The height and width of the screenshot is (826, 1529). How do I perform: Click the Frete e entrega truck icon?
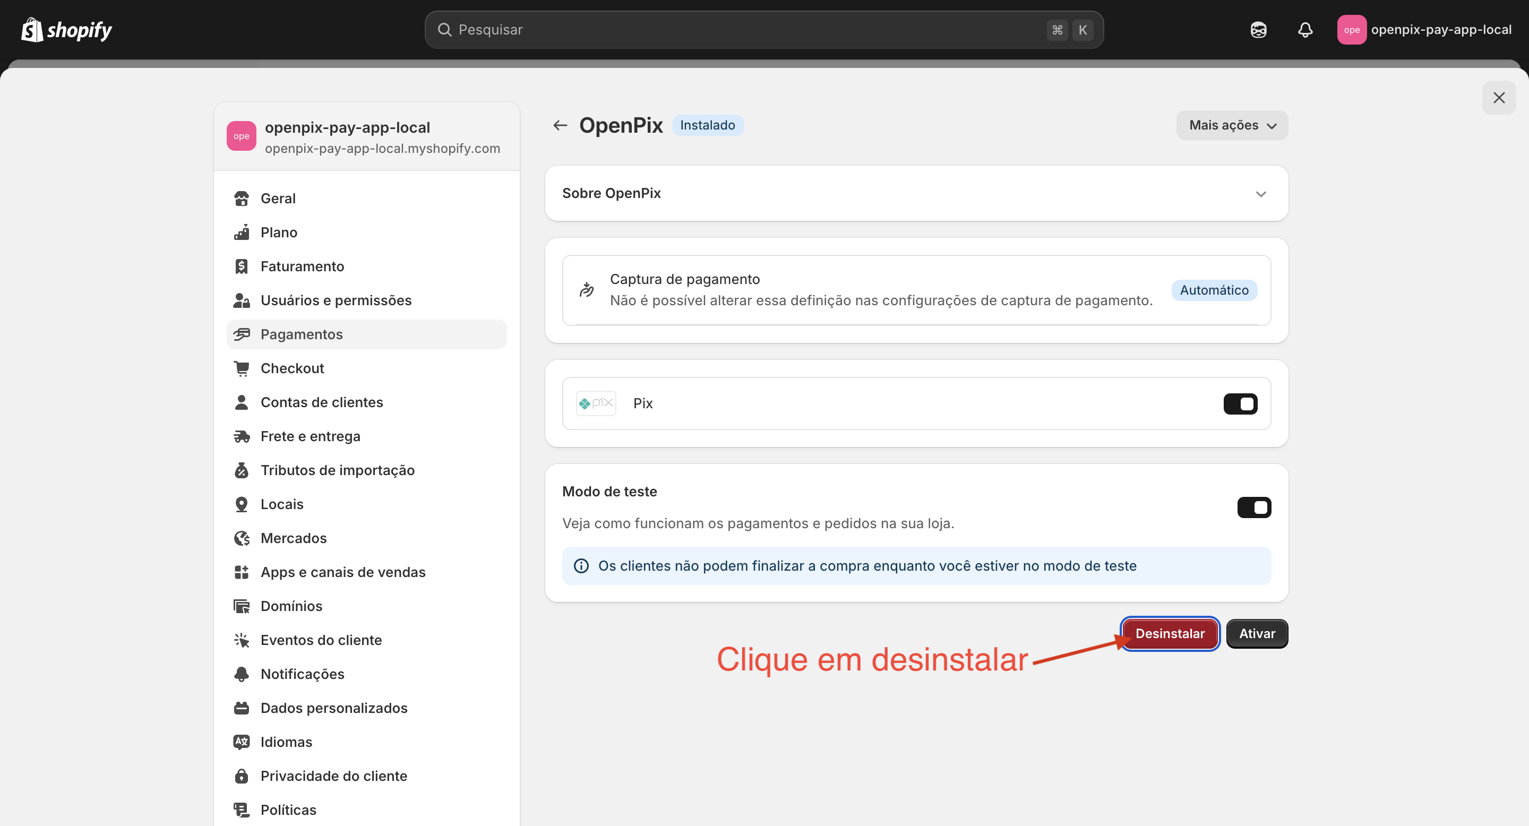coord(242,436)
